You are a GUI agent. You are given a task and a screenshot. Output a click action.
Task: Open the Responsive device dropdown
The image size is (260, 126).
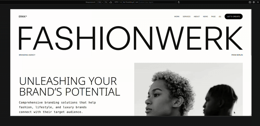point(90,2)
